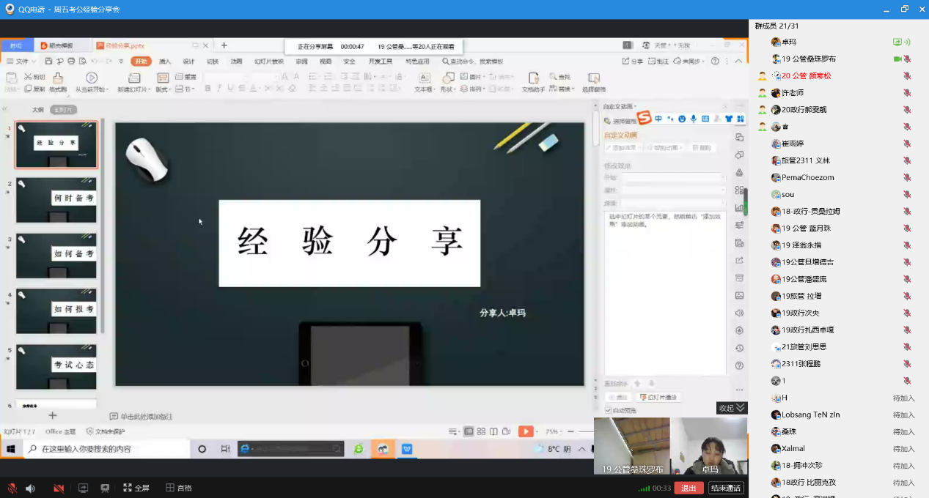Viewport: 929px width, 498px height.
Task: Toggle the 自动预览 checkbox
Action: tap(608, 410)
